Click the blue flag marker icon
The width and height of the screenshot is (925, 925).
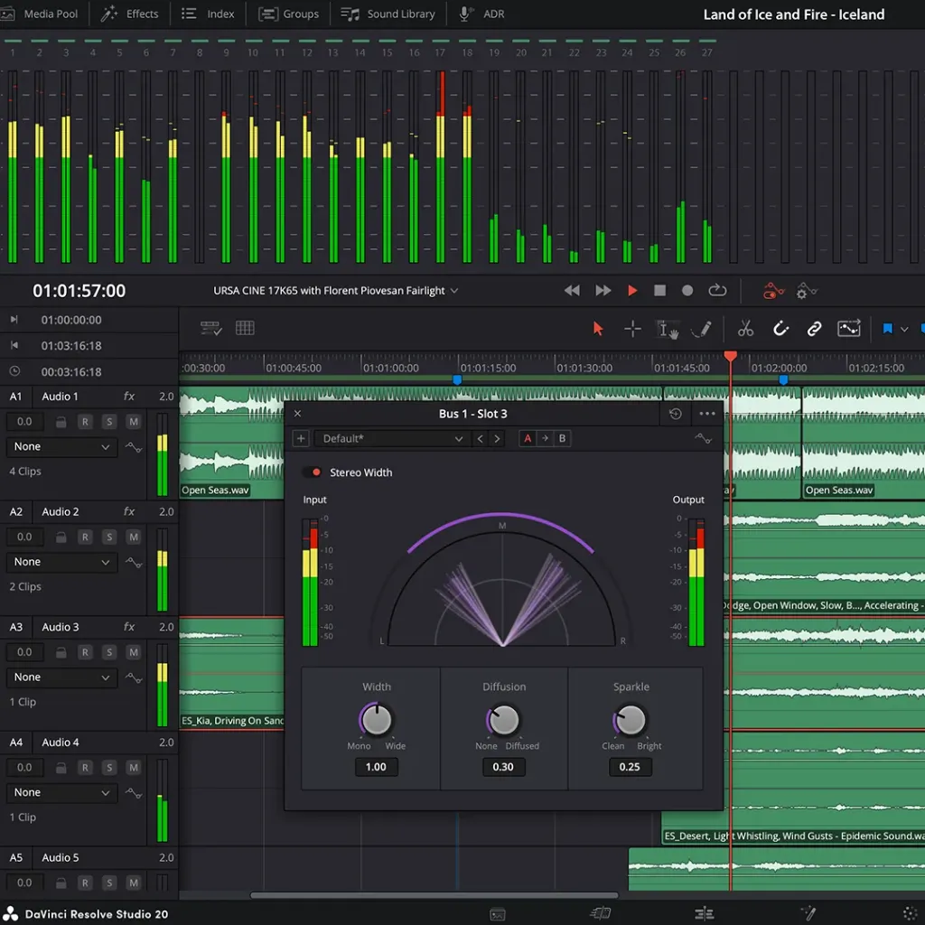(887, 329)
